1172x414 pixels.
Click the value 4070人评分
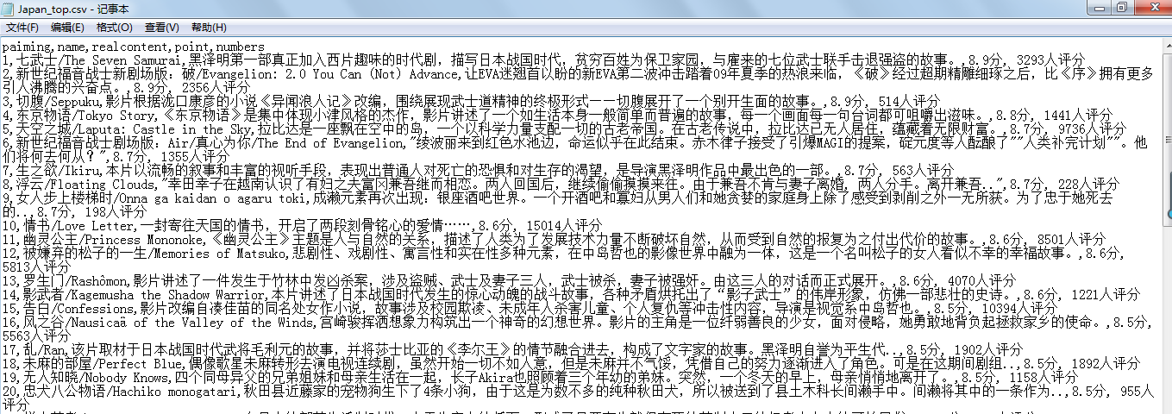pos(981,281)
